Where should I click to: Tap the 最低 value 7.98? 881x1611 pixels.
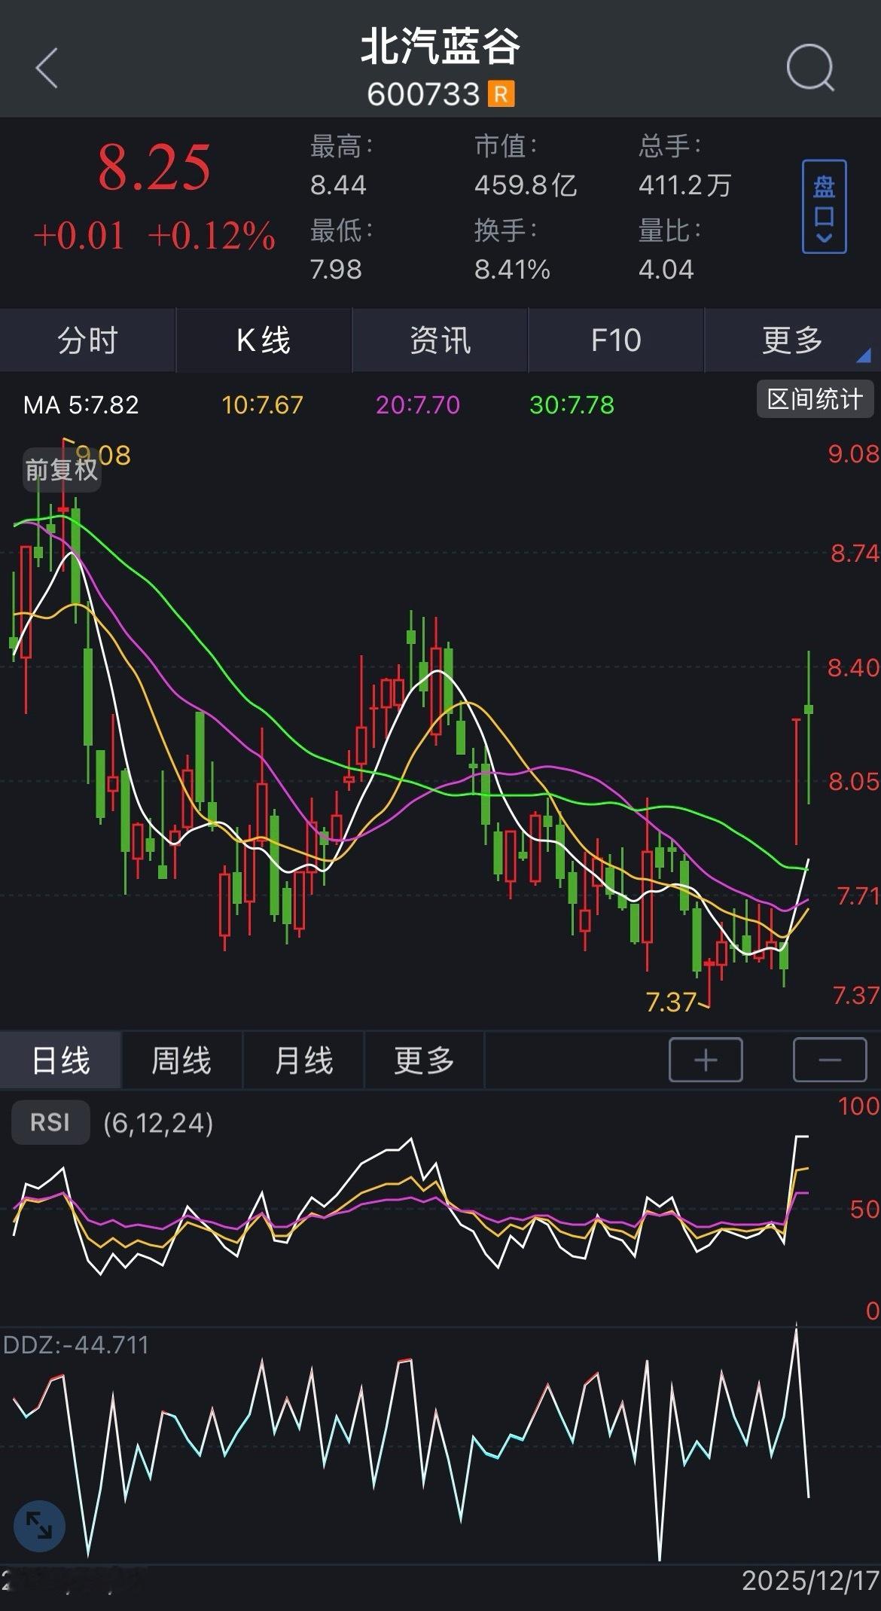[336, 269]
